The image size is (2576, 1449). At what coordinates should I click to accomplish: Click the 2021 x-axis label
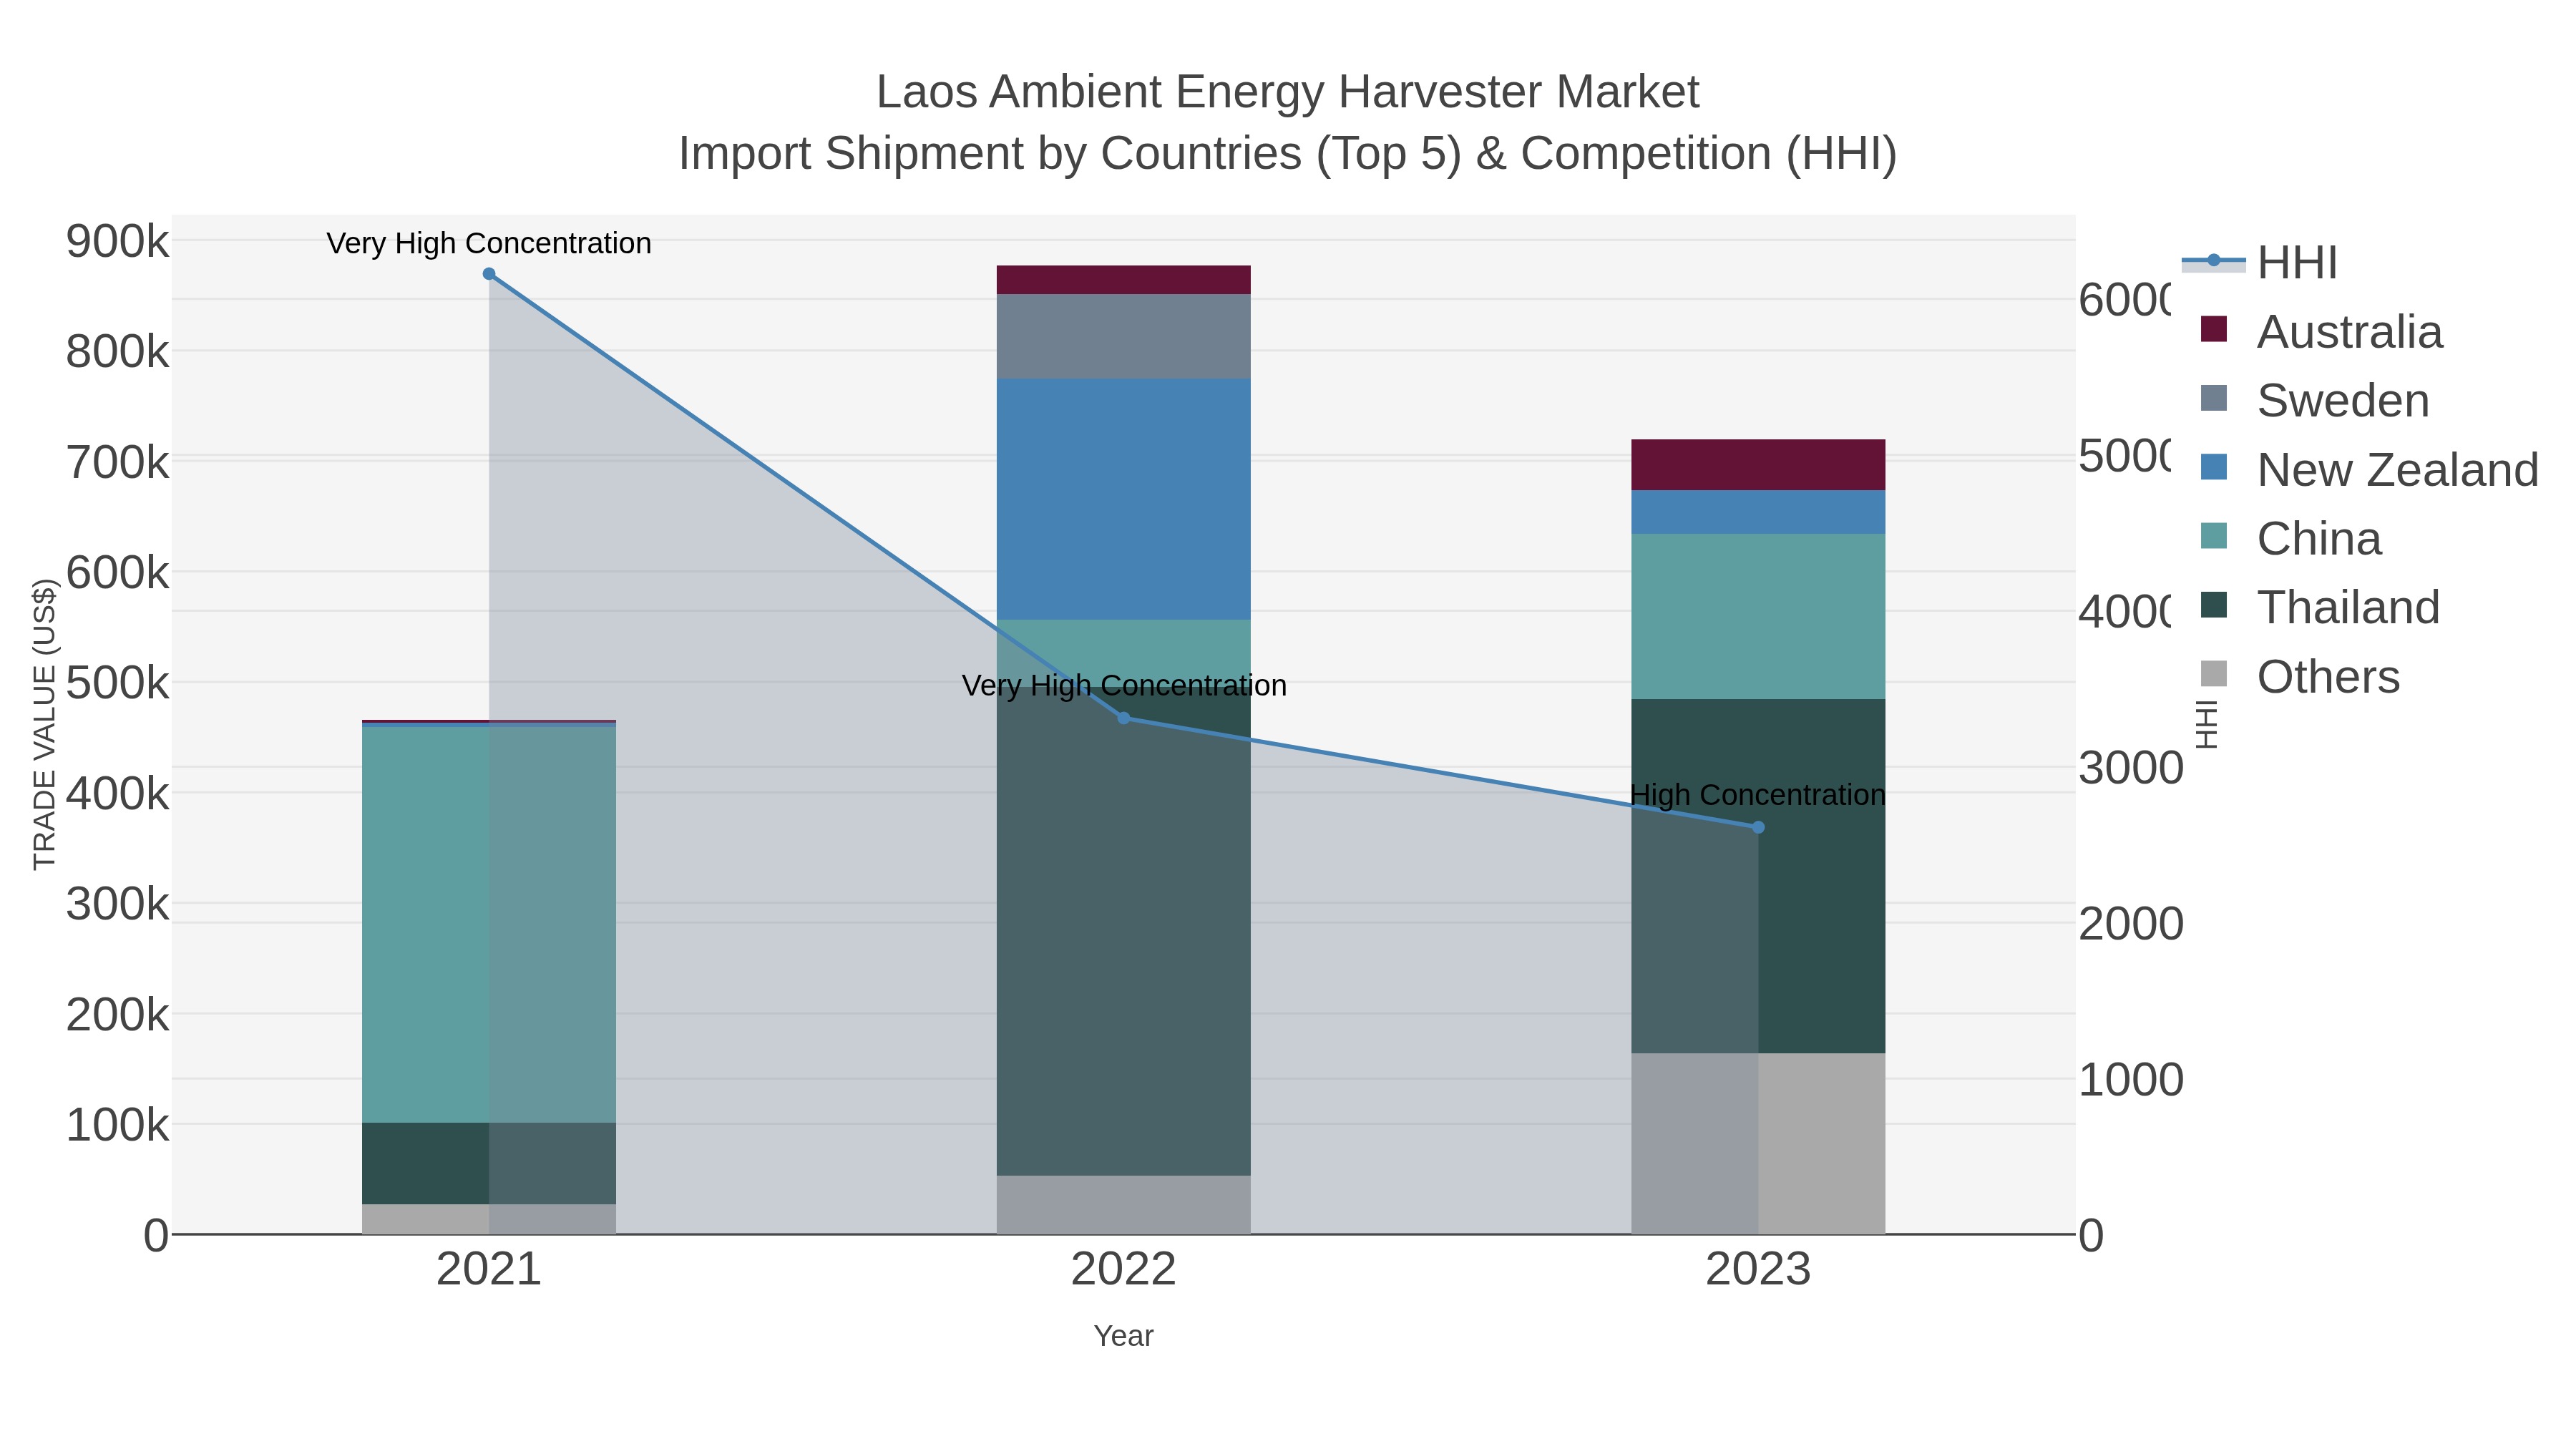489,1270
